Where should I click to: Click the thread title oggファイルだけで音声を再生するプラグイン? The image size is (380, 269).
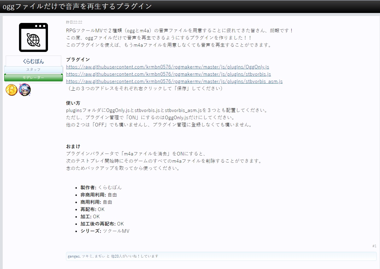77,6
